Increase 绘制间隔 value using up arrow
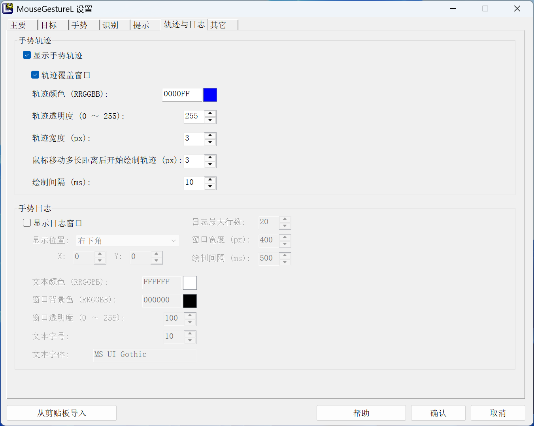 [210, 180]
